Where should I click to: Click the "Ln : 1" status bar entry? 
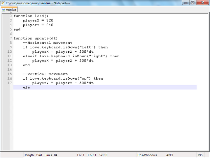tap(81, 155)
